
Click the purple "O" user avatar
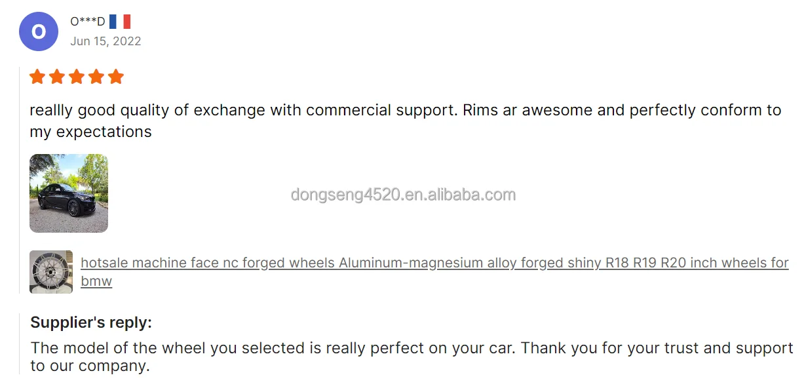(x=39, y=31)
